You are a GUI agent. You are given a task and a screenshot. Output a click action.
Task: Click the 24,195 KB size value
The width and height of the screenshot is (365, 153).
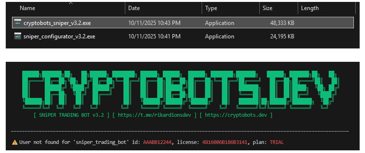click(282, 37)
